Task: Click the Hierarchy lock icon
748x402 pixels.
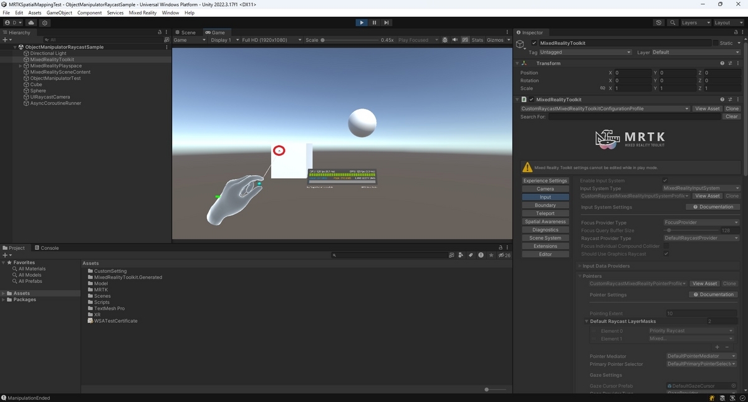Action: 160,32
